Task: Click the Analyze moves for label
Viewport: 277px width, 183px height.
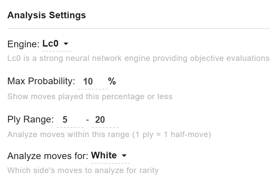Action: pyautogui.click(x=48, y=156)
